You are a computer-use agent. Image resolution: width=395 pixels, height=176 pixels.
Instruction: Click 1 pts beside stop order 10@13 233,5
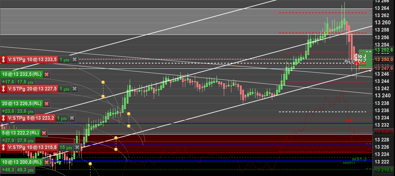tap(65, 60)
